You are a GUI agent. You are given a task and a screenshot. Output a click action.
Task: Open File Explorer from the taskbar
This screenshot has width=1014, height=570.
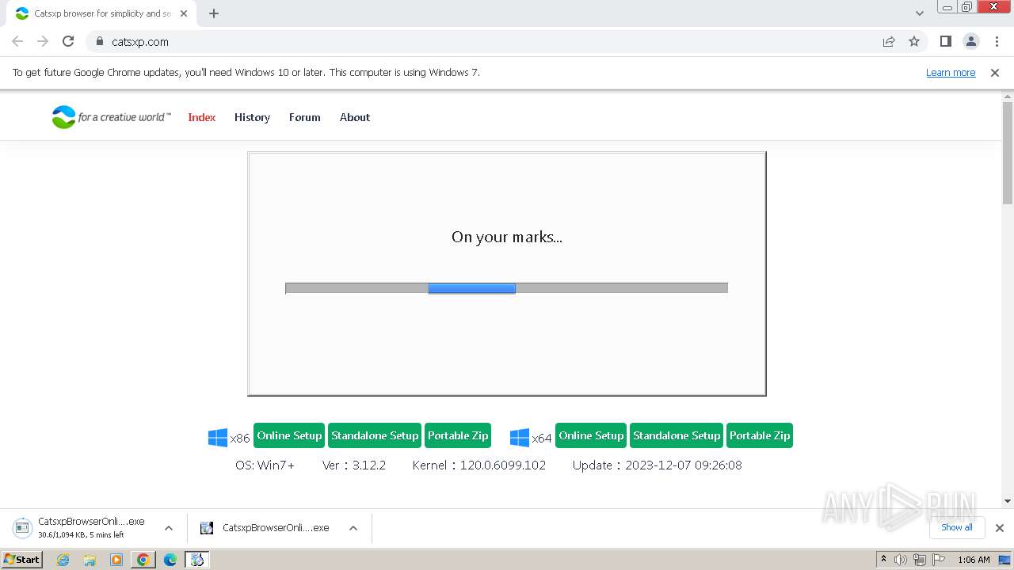(90, 560)
